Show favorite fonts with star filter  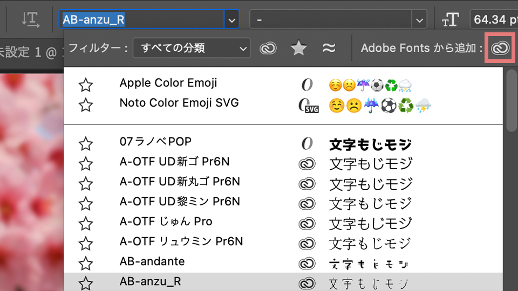[x=298, y=48]
